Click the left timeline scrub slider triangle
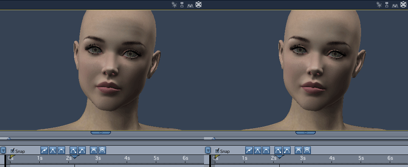 (9, 138)
